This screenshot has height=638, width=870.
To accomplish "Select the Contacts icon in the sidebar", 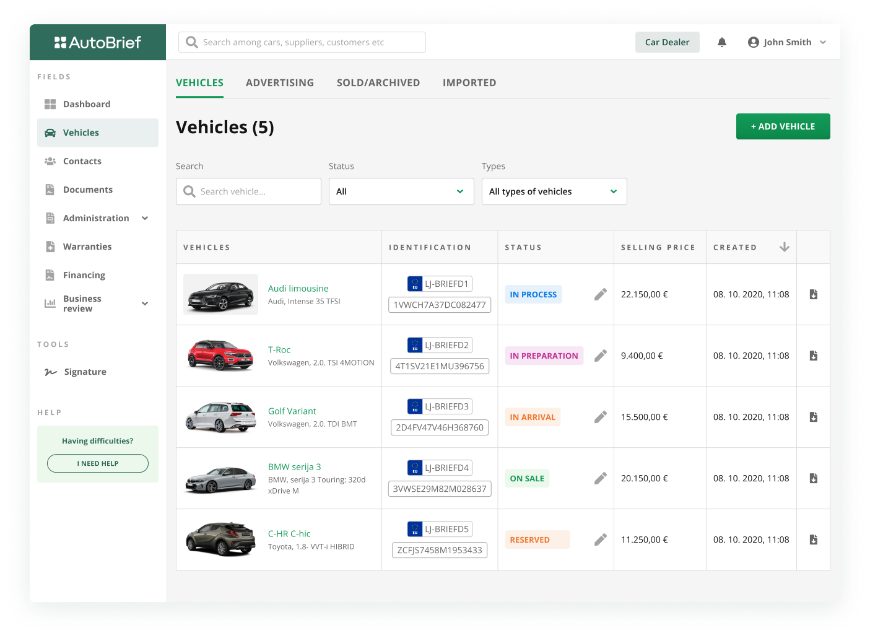I will (50, 161).
